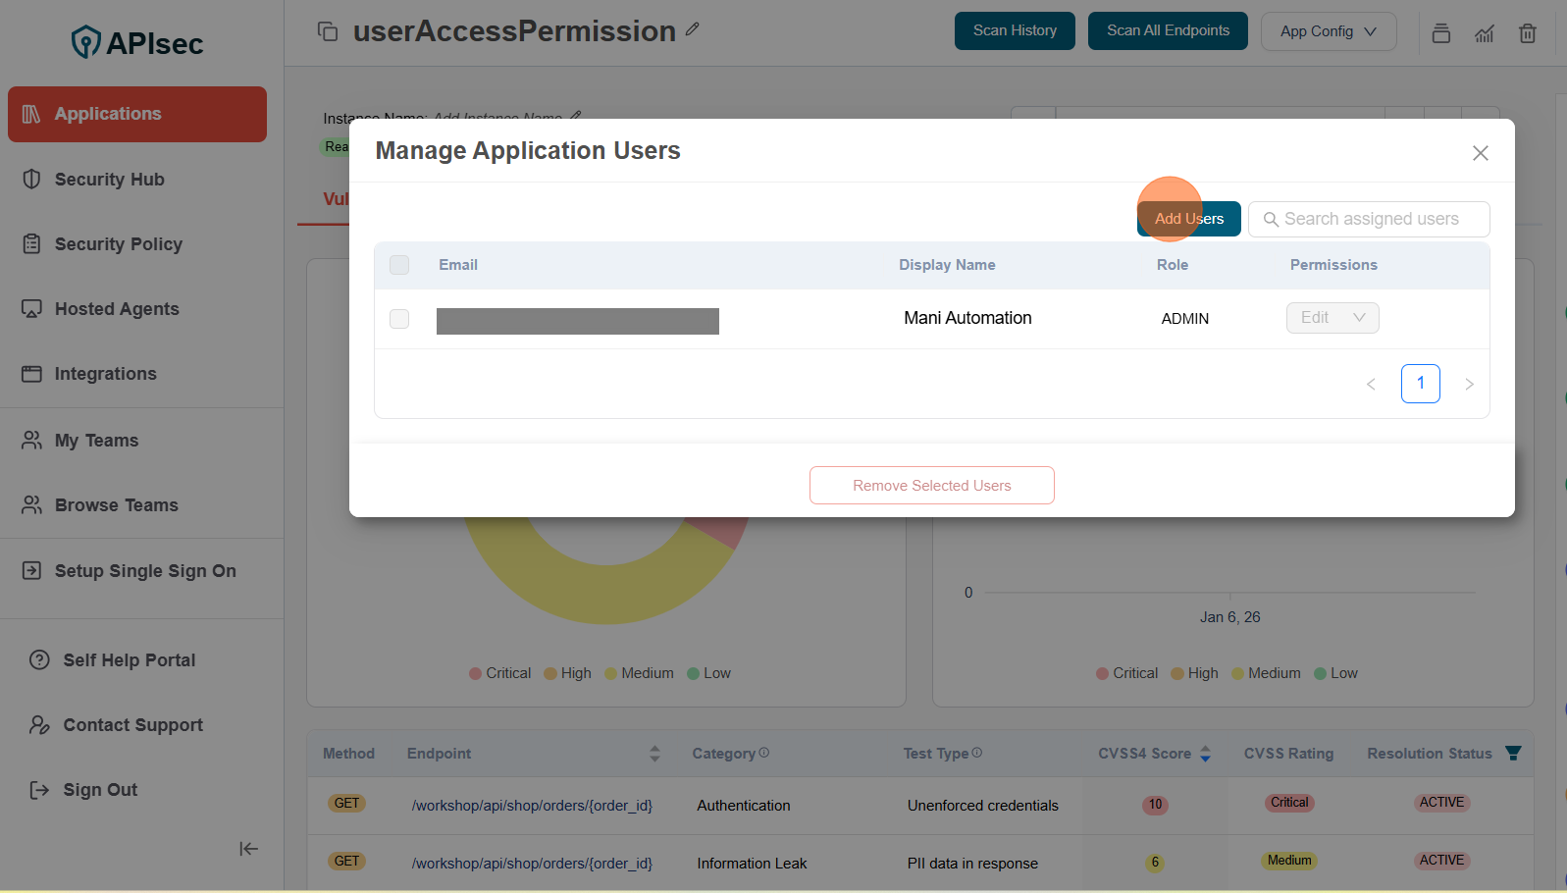Click the copy icon before application name
This screenshot has height=893, width=1567.
point(328,31)
